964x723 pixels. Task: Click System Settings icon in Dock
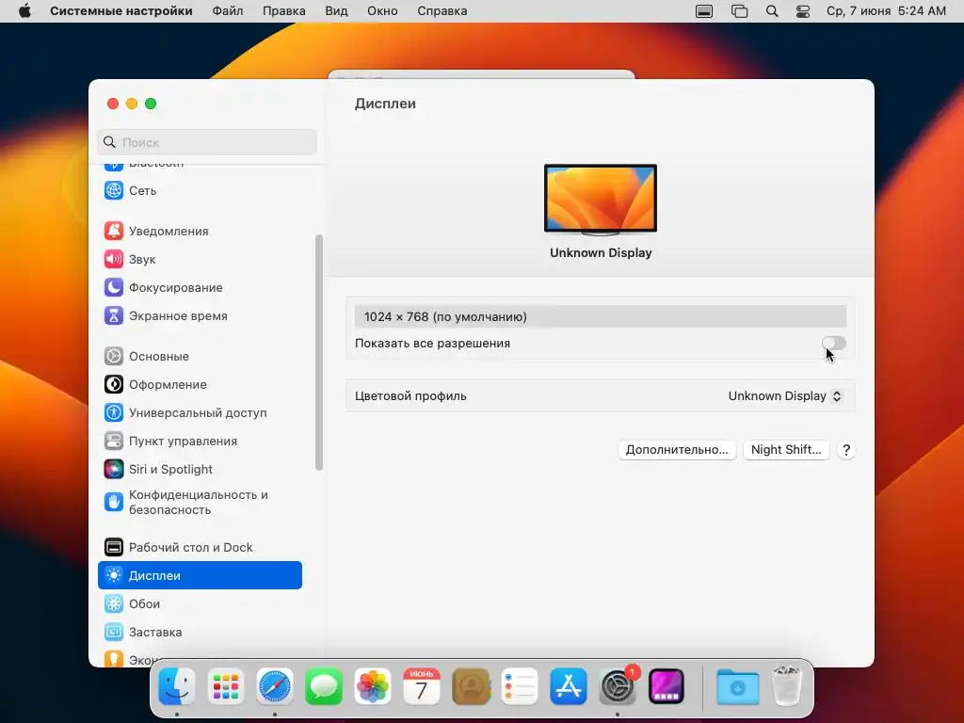pos(618,686)
